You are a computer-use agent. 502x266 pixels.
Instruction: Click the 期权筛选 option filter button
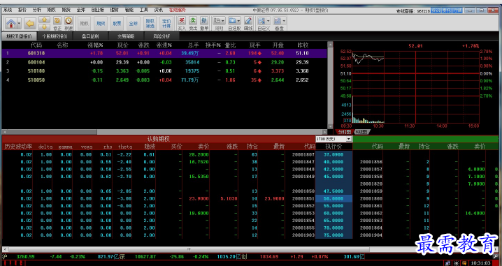click(x=150, y=23)
